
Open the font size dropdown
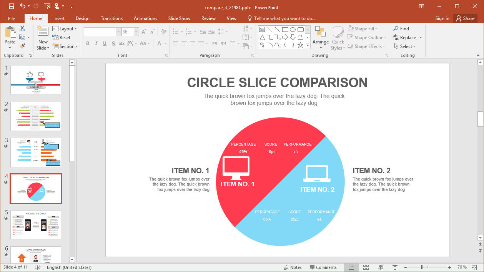click(136, 32)
